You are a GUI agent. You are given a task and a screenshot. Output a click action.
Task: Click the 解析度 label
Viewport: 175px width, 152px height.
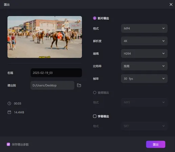click(x=97, y=41)
